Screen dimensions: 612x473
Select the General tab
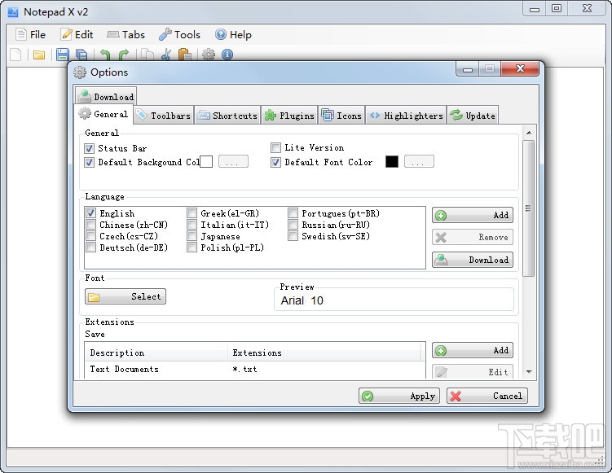tap(103, 114)
